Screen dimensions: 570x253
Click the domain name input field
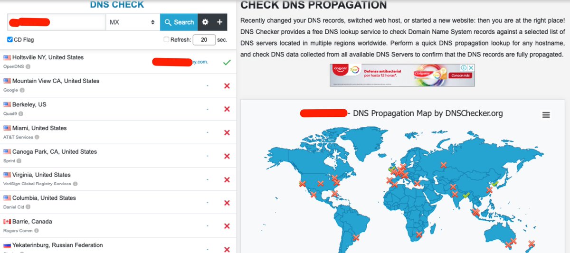coord(57,22)
